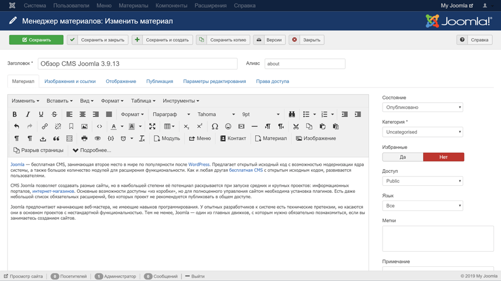Toggle fullscreen editor mode
501x281 pixels.
point(153,126)
